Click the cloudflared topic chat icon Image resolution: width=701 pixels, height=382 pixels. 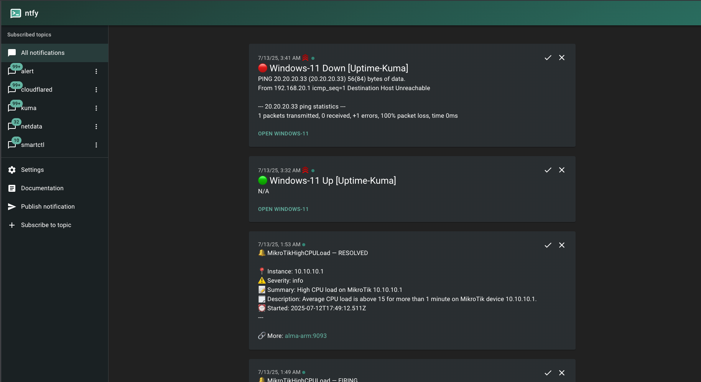12,90
